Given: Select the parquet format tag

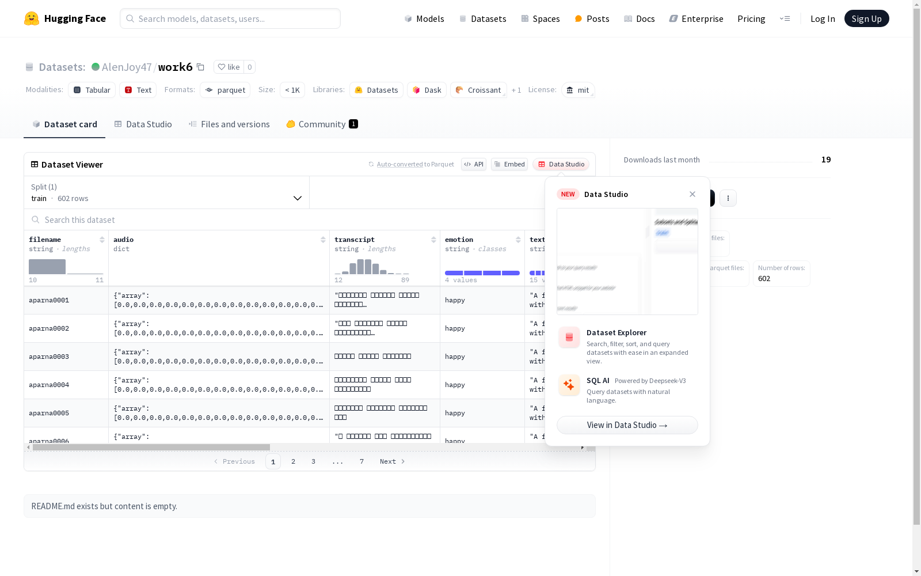Looking at the screenshot, I should click(225, 90).
